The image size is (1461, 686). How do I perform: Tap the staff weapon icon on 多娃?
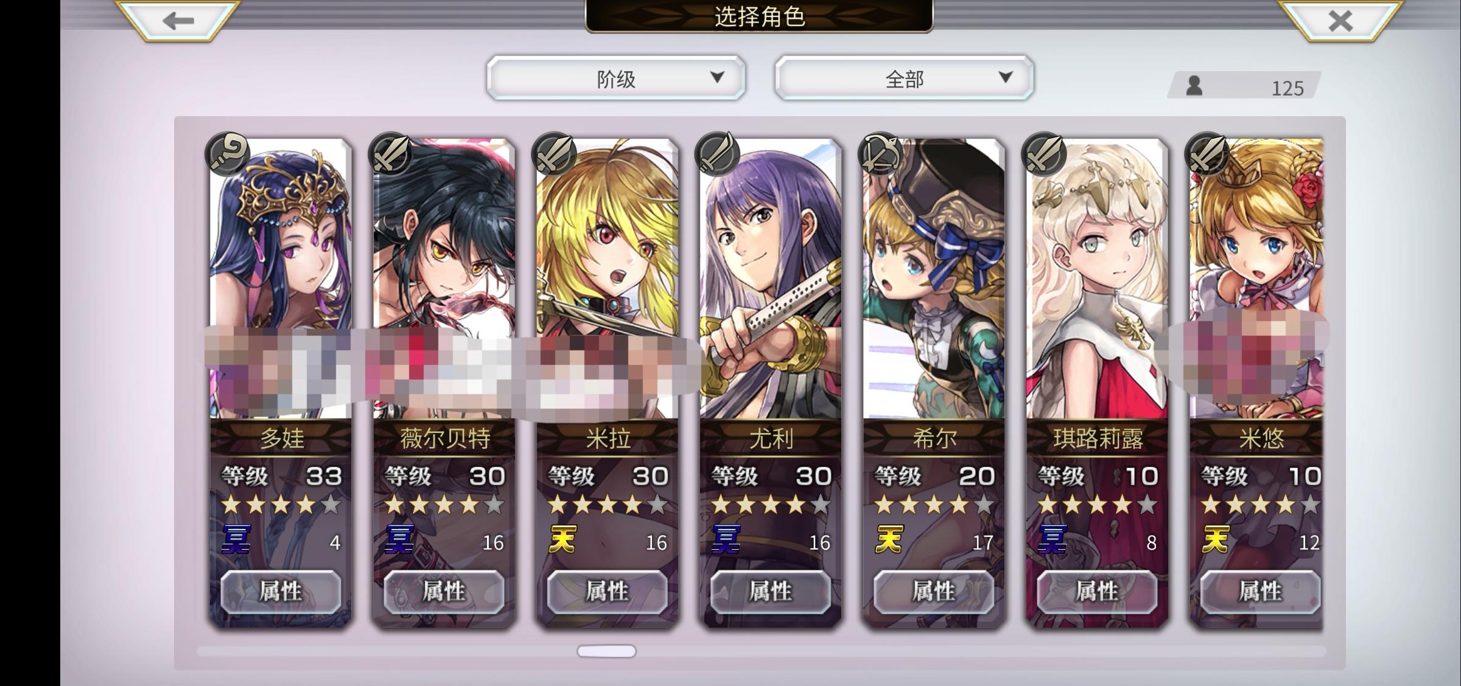(x=228, y=153)
